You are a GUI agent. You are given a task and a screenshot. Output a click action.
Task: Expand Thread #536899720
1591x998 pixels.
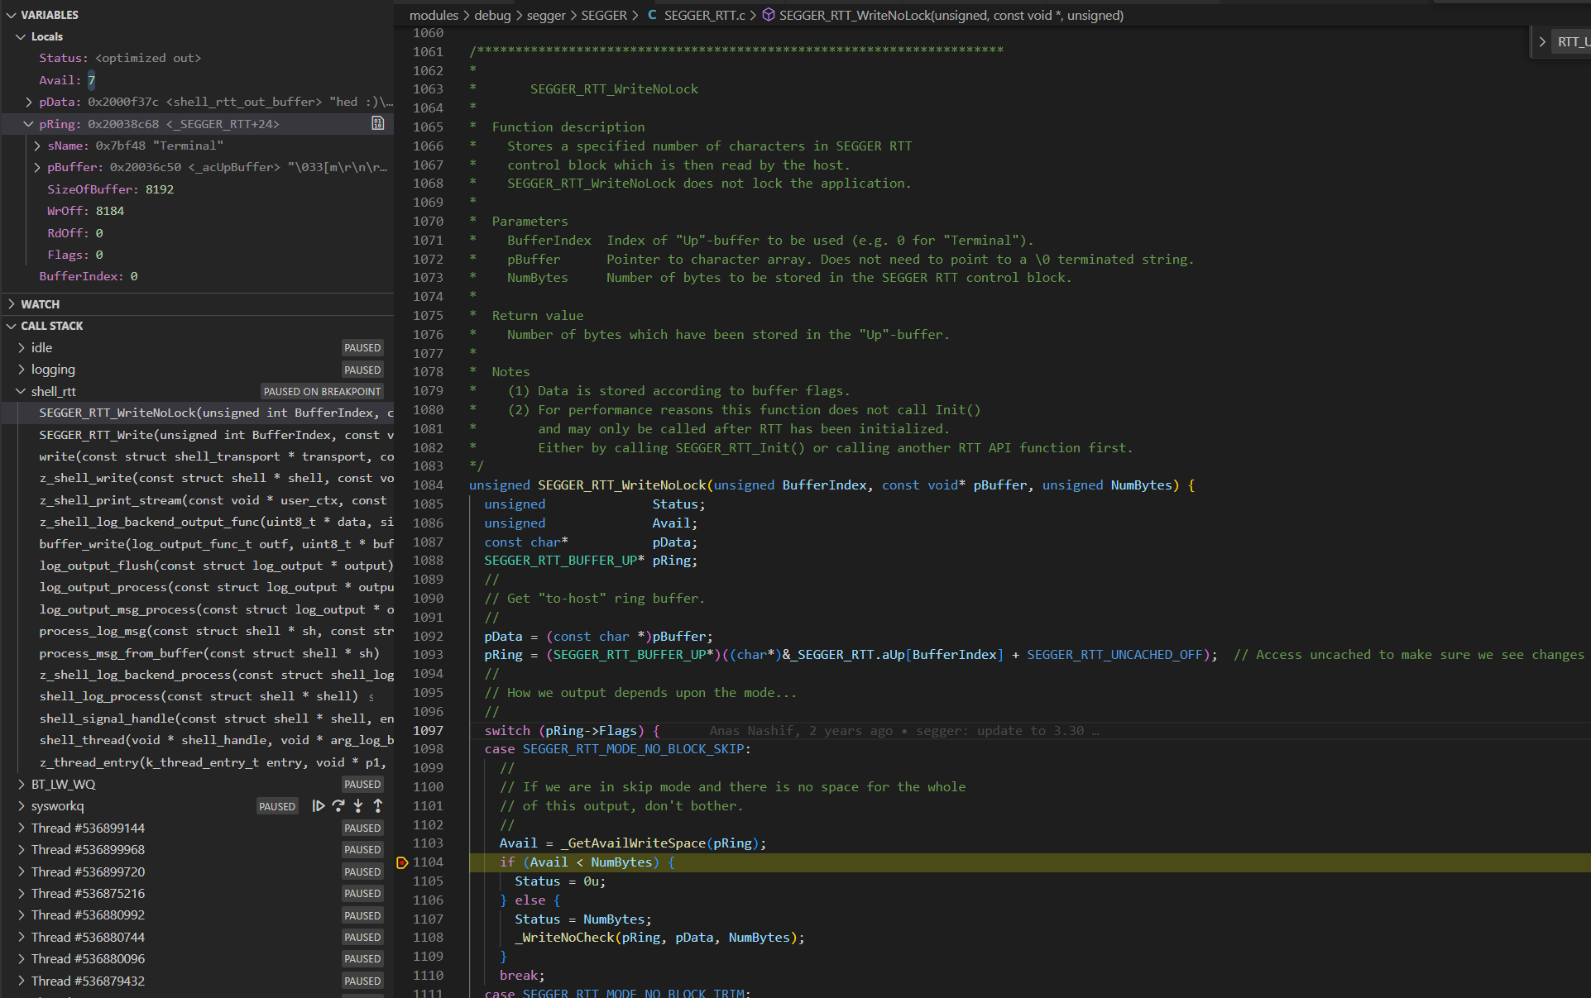21,872
